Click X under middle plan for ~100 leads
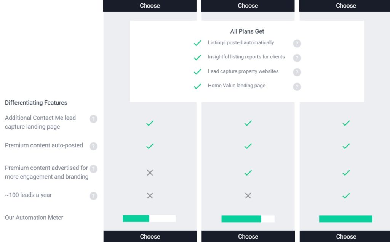The height and width of the screenshot is (242, 390). tap(248, 195)
